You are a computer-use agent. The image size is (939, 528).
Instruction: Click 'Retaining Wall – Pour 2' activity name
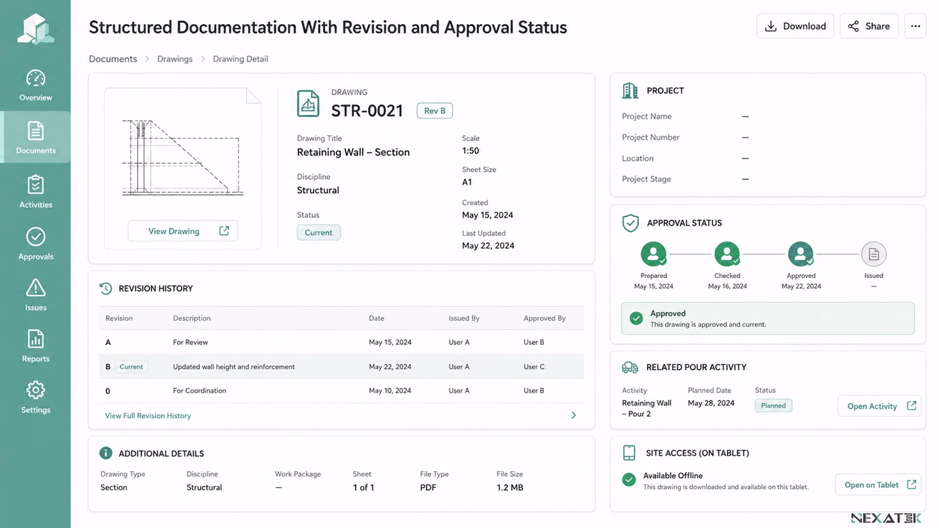tap(647, 408)
